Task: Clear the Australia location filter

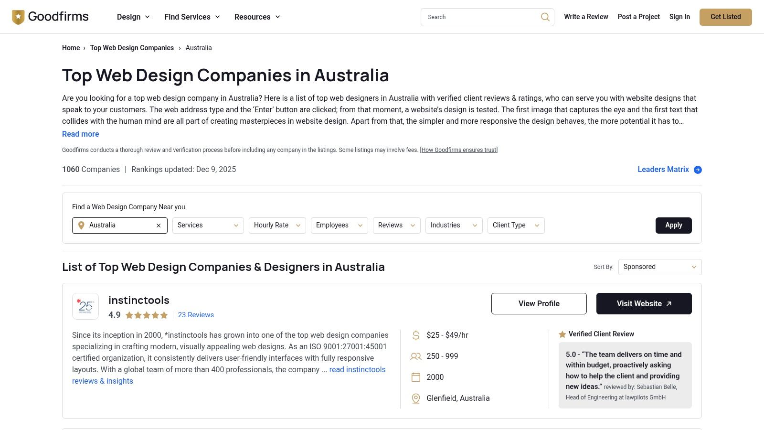Action: (159, 226)
